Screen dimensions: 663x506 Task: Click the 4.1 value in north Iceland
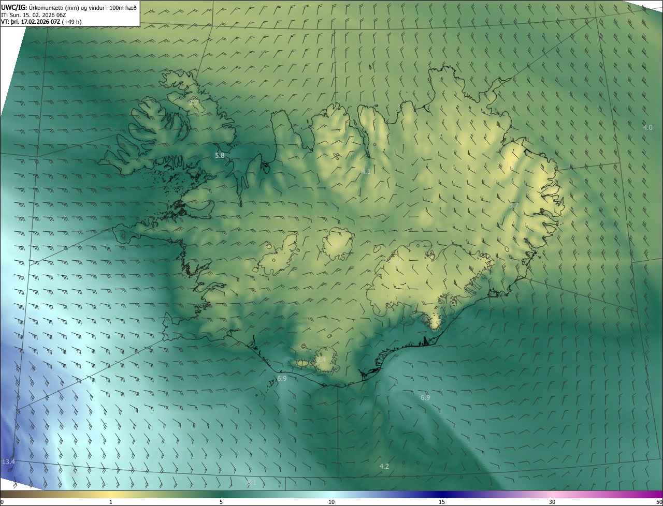[x=366, y=171]
